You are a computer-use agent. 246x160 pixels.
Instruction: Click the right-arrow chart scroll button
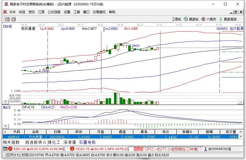click(x=241, y=102)
